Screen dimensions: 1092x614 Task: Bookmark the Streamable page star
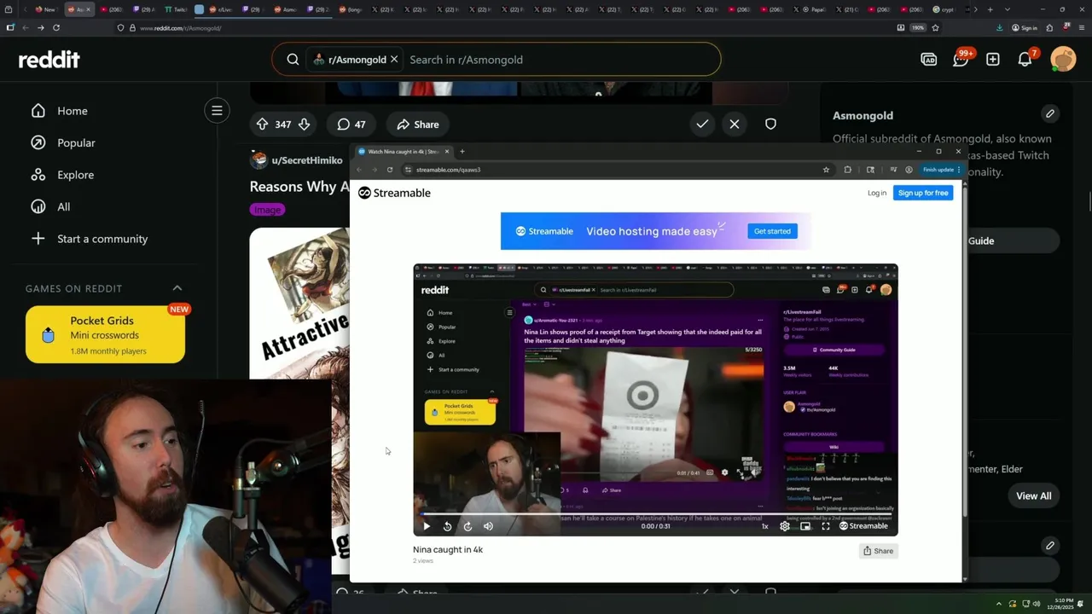click(x=826, y=170)
